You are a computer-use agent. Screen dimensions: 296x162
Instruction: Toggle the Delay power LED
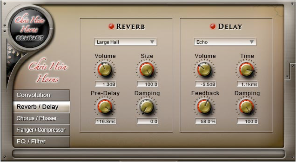click(x=213, y=27)
